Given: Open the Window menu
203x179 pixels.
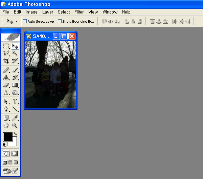Looking at the screenshot, I should point(110,12).
